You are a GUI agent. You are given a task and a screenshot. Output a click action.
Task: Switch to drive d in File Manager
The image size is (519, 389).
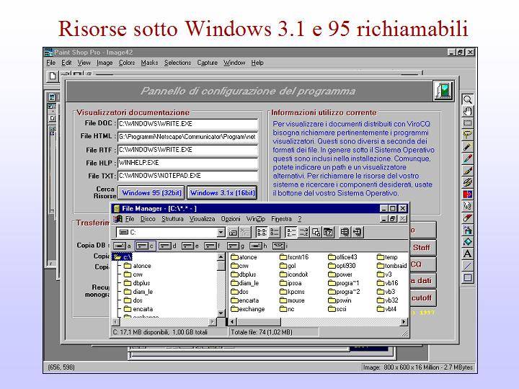point(167,246)
